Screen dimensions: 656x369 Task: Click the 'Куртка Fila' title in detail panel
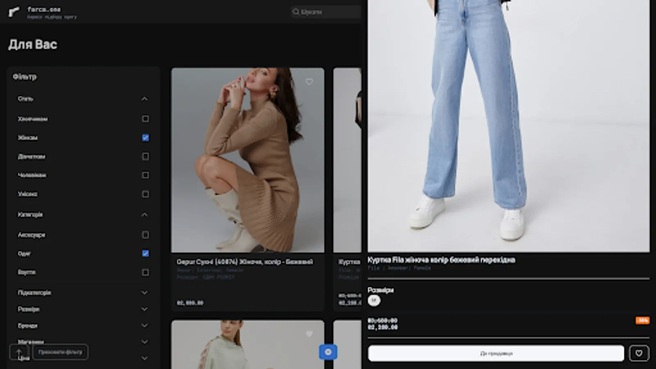point(441,260)
